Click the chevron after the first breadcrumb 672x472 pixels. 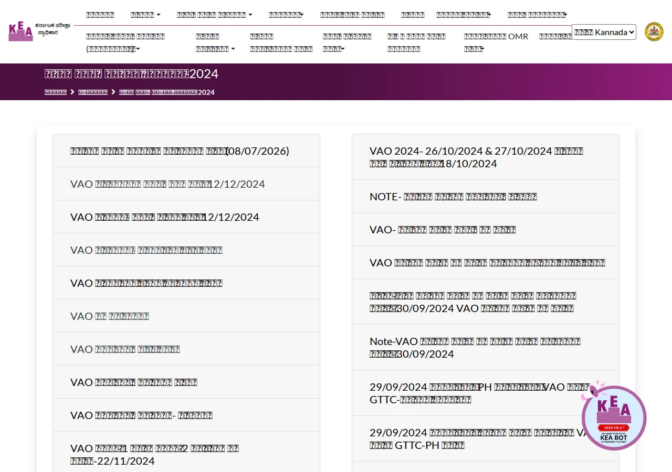[x=72, y=92]
